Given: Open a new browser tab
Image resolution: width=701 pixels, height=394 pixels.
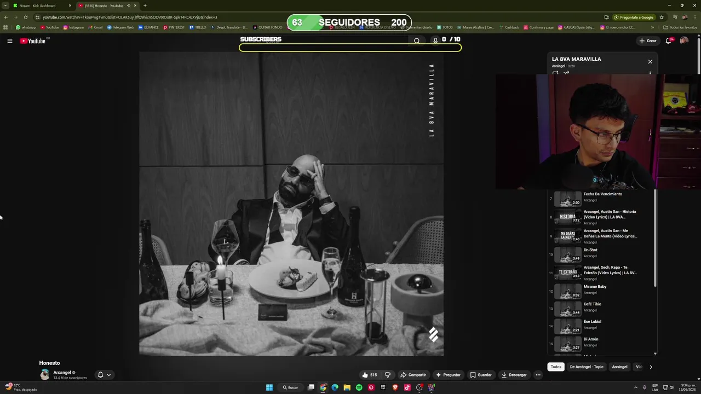Looking at the screenshot, I should point(145,5).
